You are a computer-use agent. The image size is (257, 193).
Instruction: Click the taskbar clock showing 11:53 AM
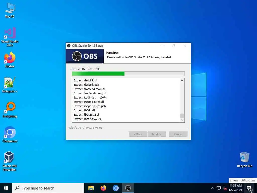[235, 188]
